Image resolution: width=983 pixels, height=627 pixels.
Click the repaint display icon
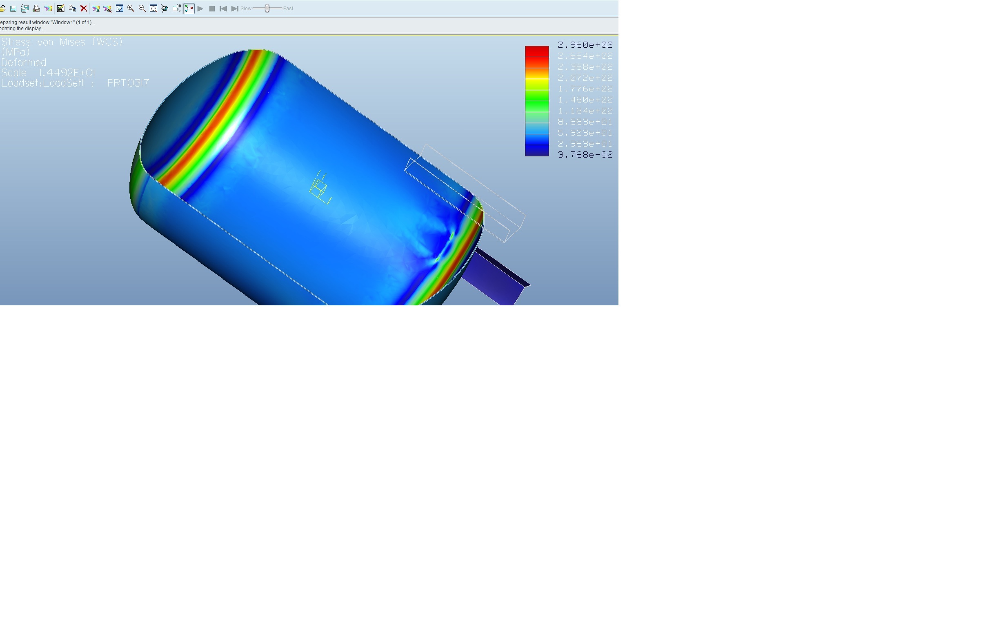tap(120, 9)
